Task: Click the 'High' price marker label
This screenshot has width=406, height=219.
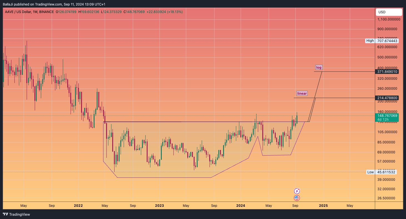Action: [x=370, y=41]
